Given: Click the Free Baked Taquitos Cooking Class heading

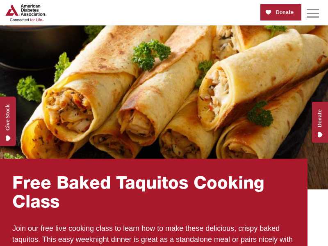Looking at the screenshot, I should click(138, 192).
